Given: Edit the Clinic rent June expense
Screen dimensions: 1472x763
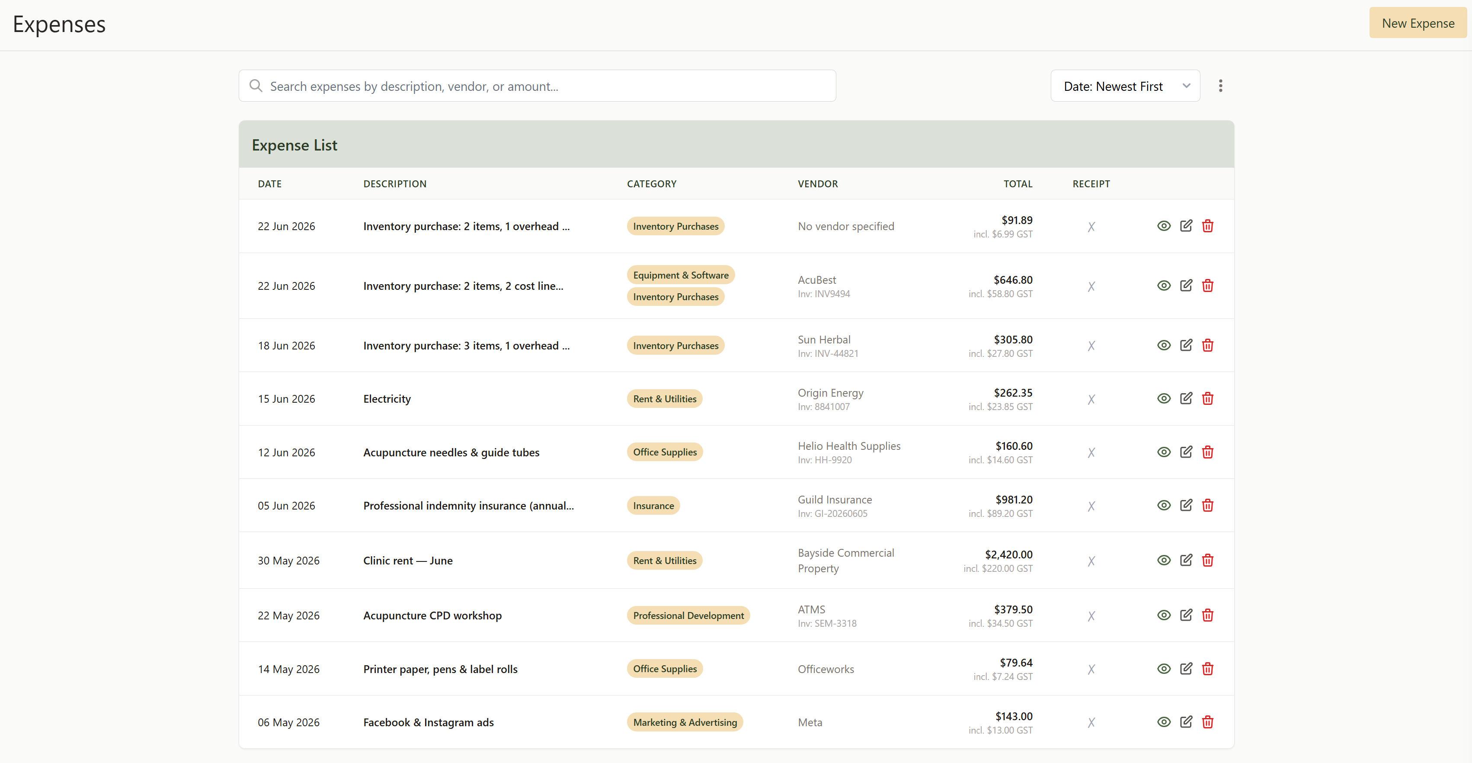Looking at the screenshot, I should (x=1186, y=560).
